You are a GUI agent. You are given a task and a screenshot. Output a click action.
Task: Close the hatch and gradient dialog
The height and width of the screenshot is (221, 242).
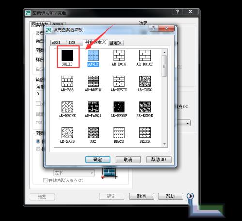[191, 12]
